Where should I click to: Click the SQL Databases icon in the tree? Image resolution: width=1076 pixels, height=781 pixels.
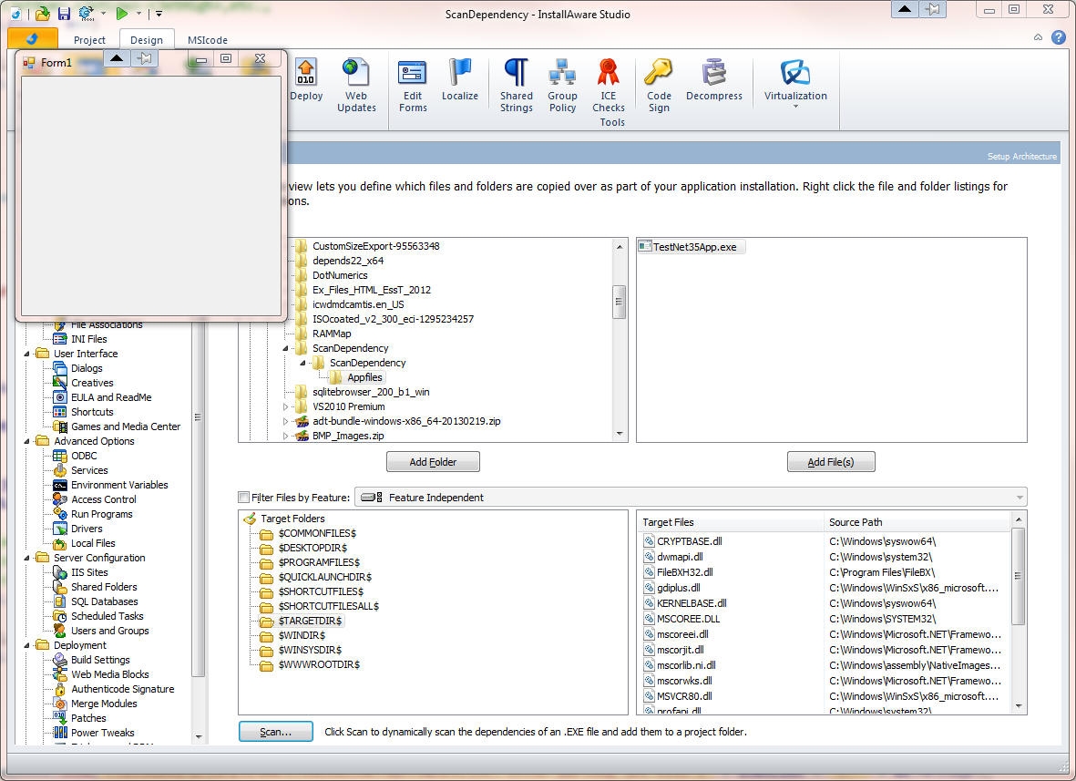click(x=60, y=601)
